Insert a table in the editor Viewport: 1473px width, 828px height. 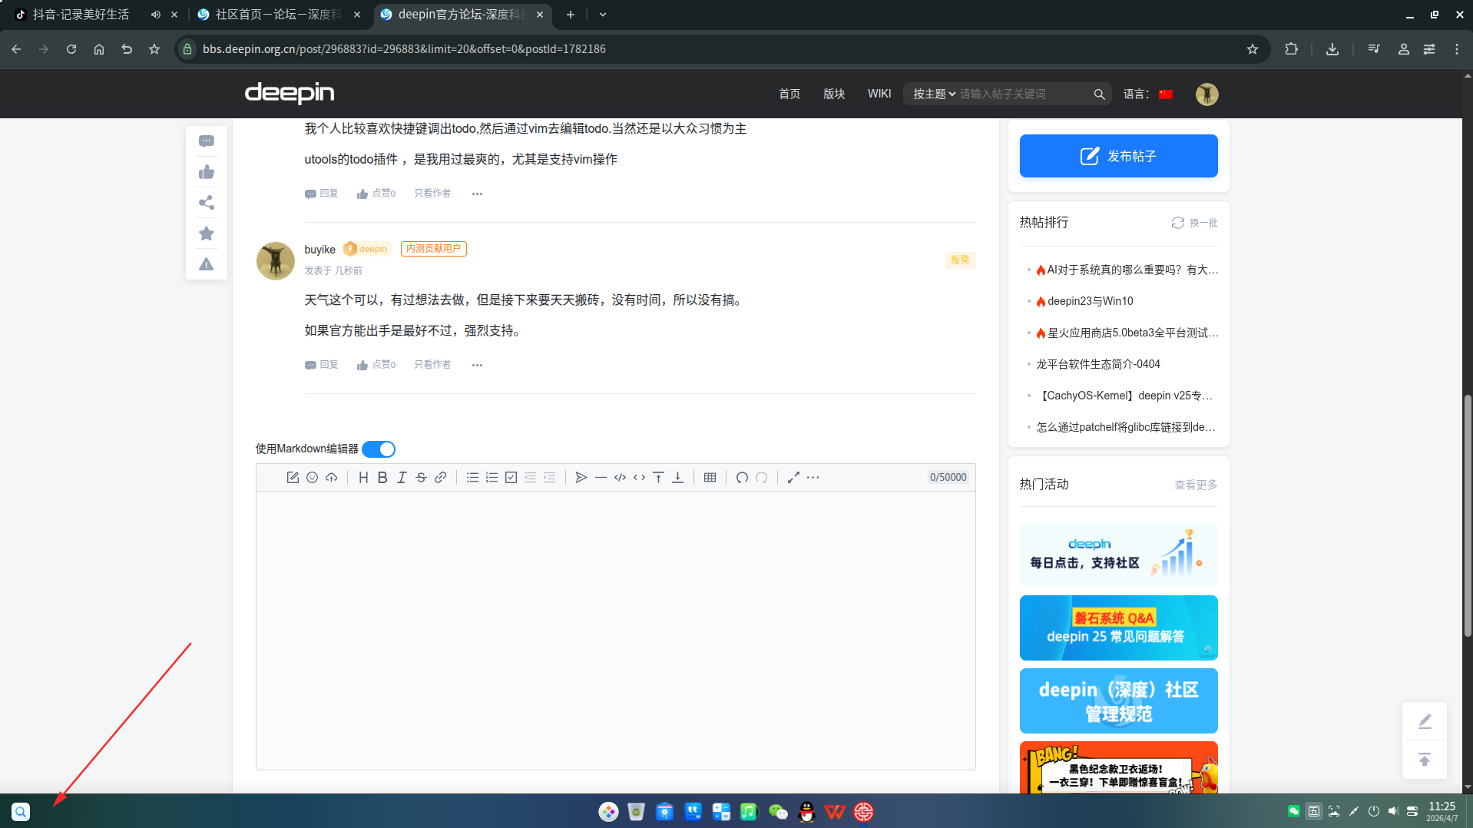tap(710, 478)
